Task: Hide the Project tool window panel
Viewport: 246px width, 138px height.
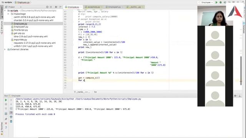Action: 61,7
